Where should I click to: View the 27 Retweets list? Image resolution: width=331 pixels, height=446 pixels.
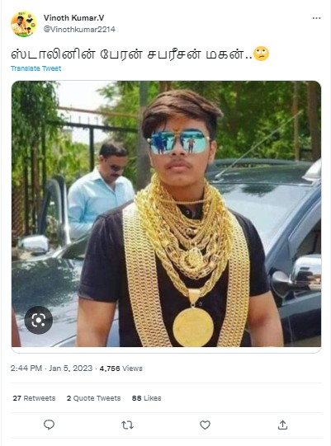(34, 398)
